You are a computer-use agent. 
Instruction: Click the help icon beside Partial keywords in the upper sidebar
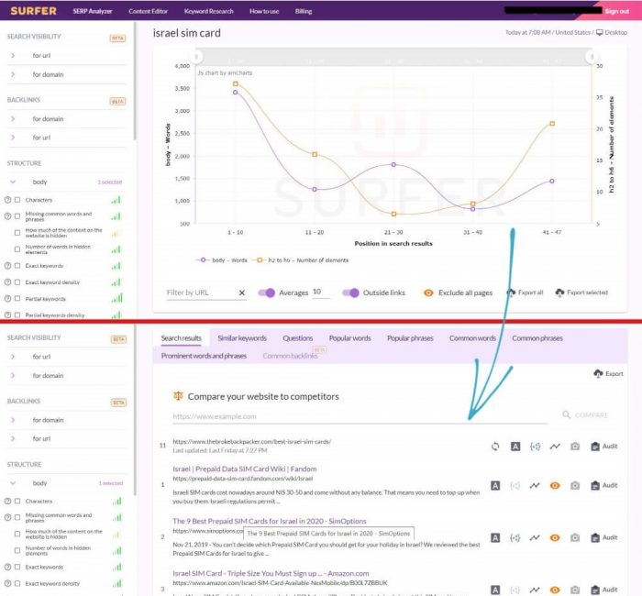click(7, 299)
